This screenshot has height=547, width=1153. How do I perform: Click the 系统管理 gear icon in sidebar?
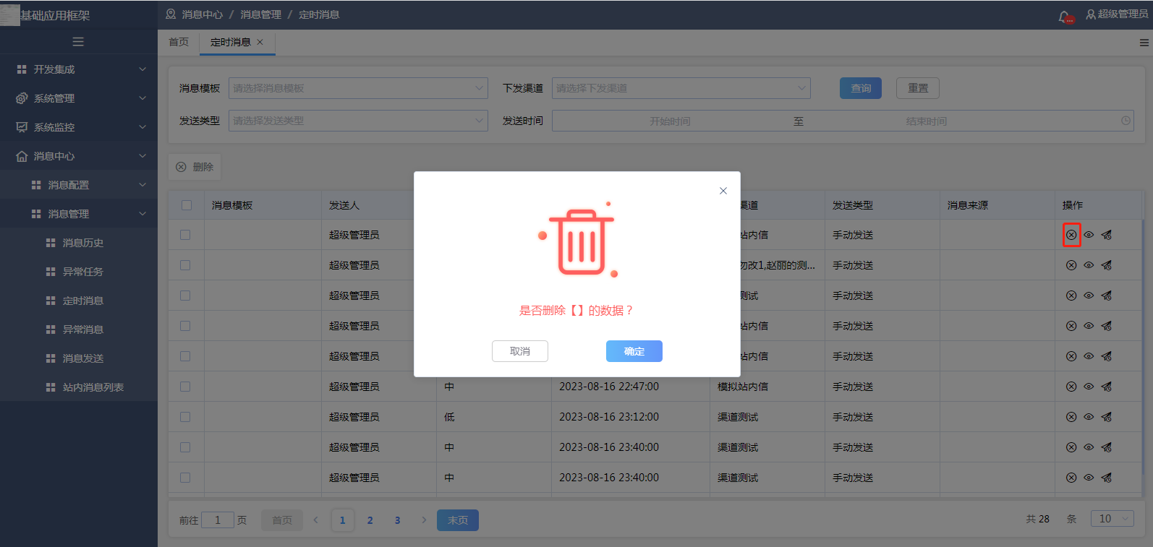[x=22, y=98]
